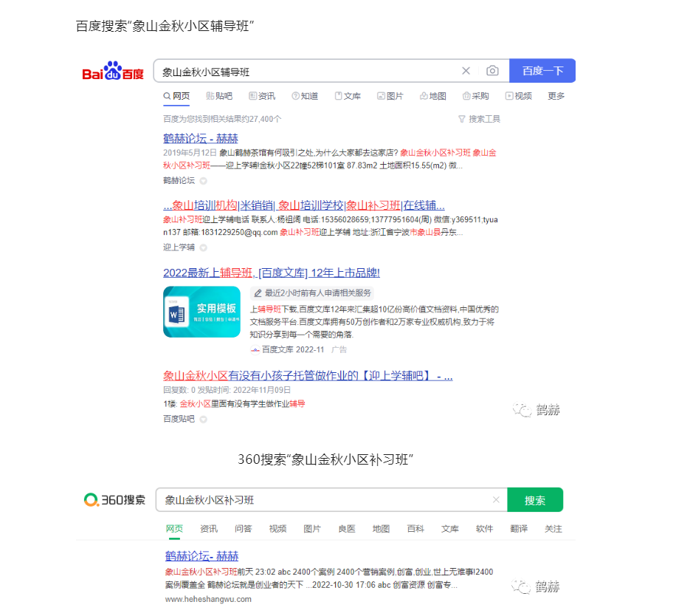Click the Baidu camera search icon
690x616 pixels.
click(x=492, y=70)
